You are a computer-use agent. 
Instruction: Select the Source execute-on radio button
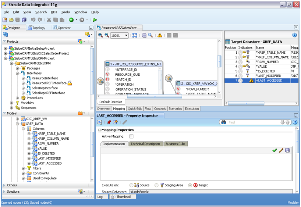click(x=131, y=185)
